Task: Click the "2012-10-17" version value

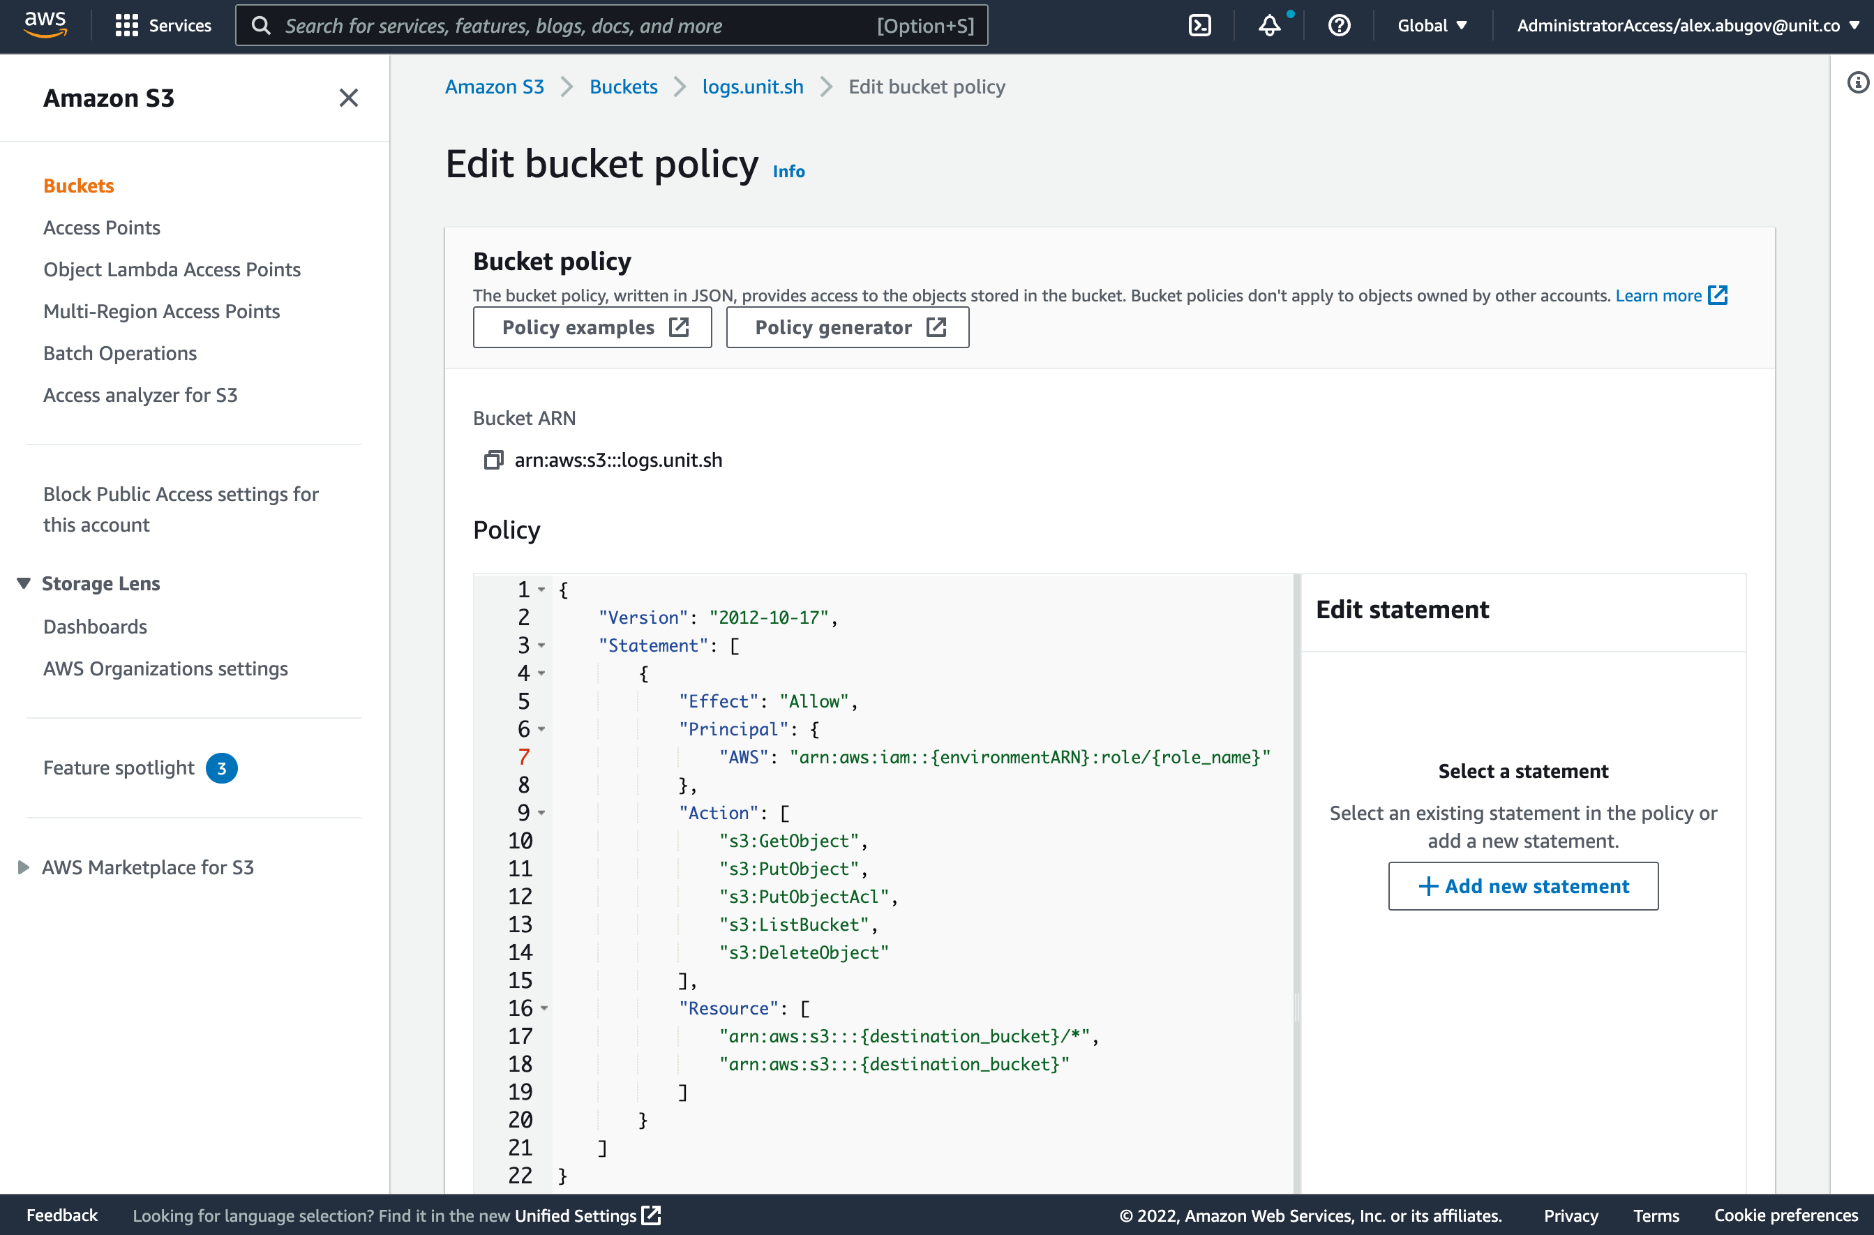Action: point(768,617)
